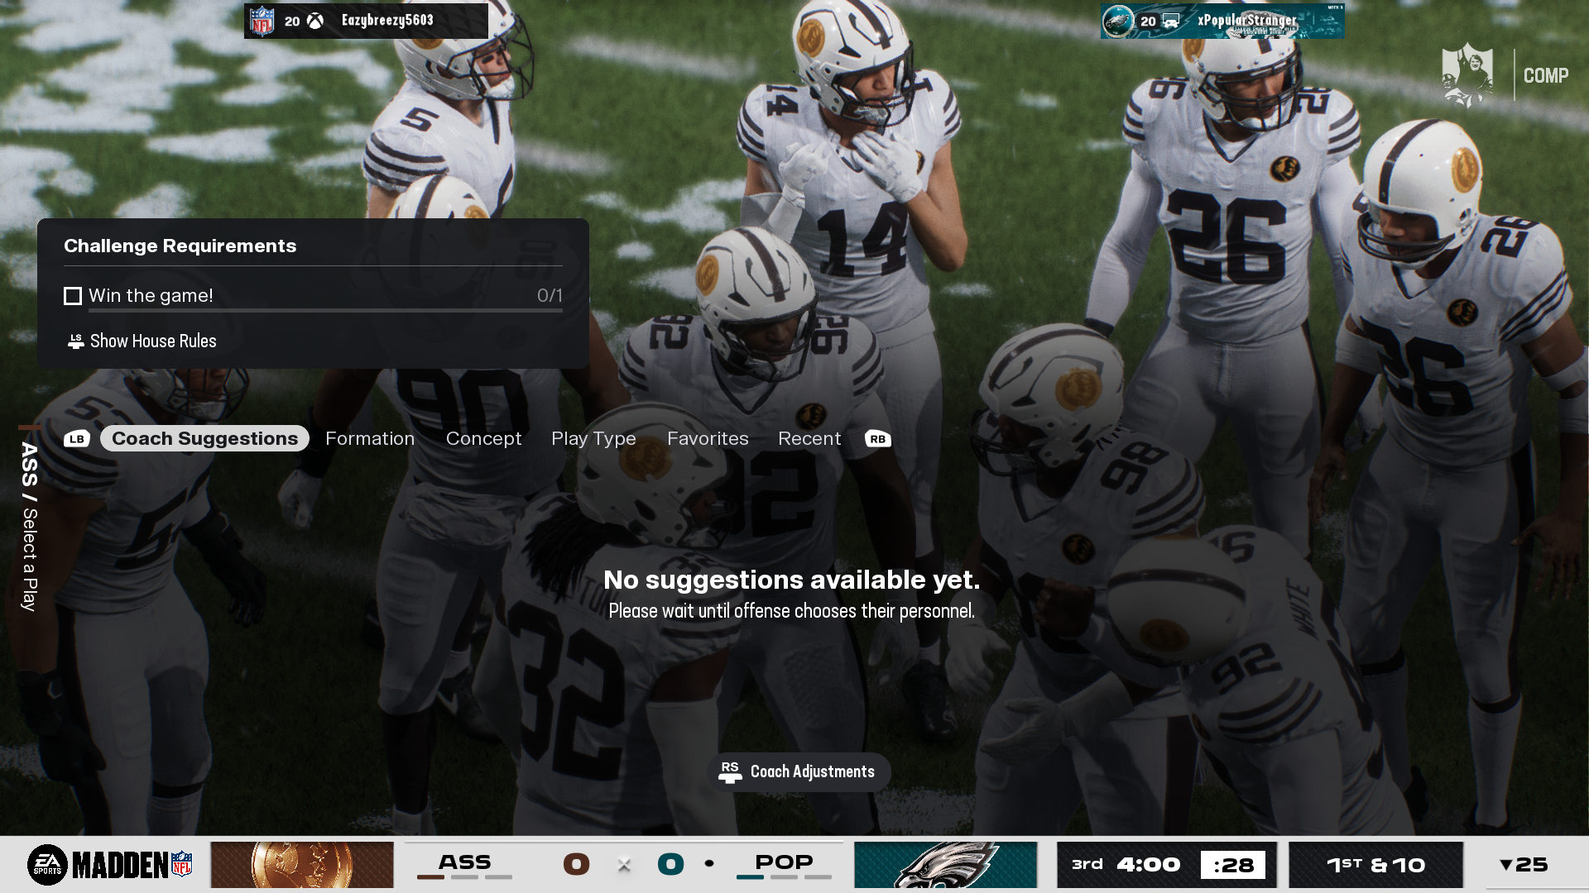Image resolution: width=1589 pixels, height=893 pixels.
Task: Select the Concept tab
Action: pos(483,439)
